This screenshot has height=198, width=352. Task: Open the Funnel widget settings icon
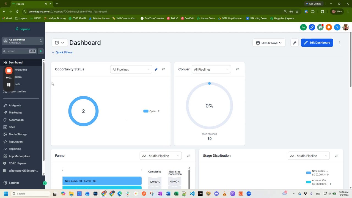tap(188, 156)
